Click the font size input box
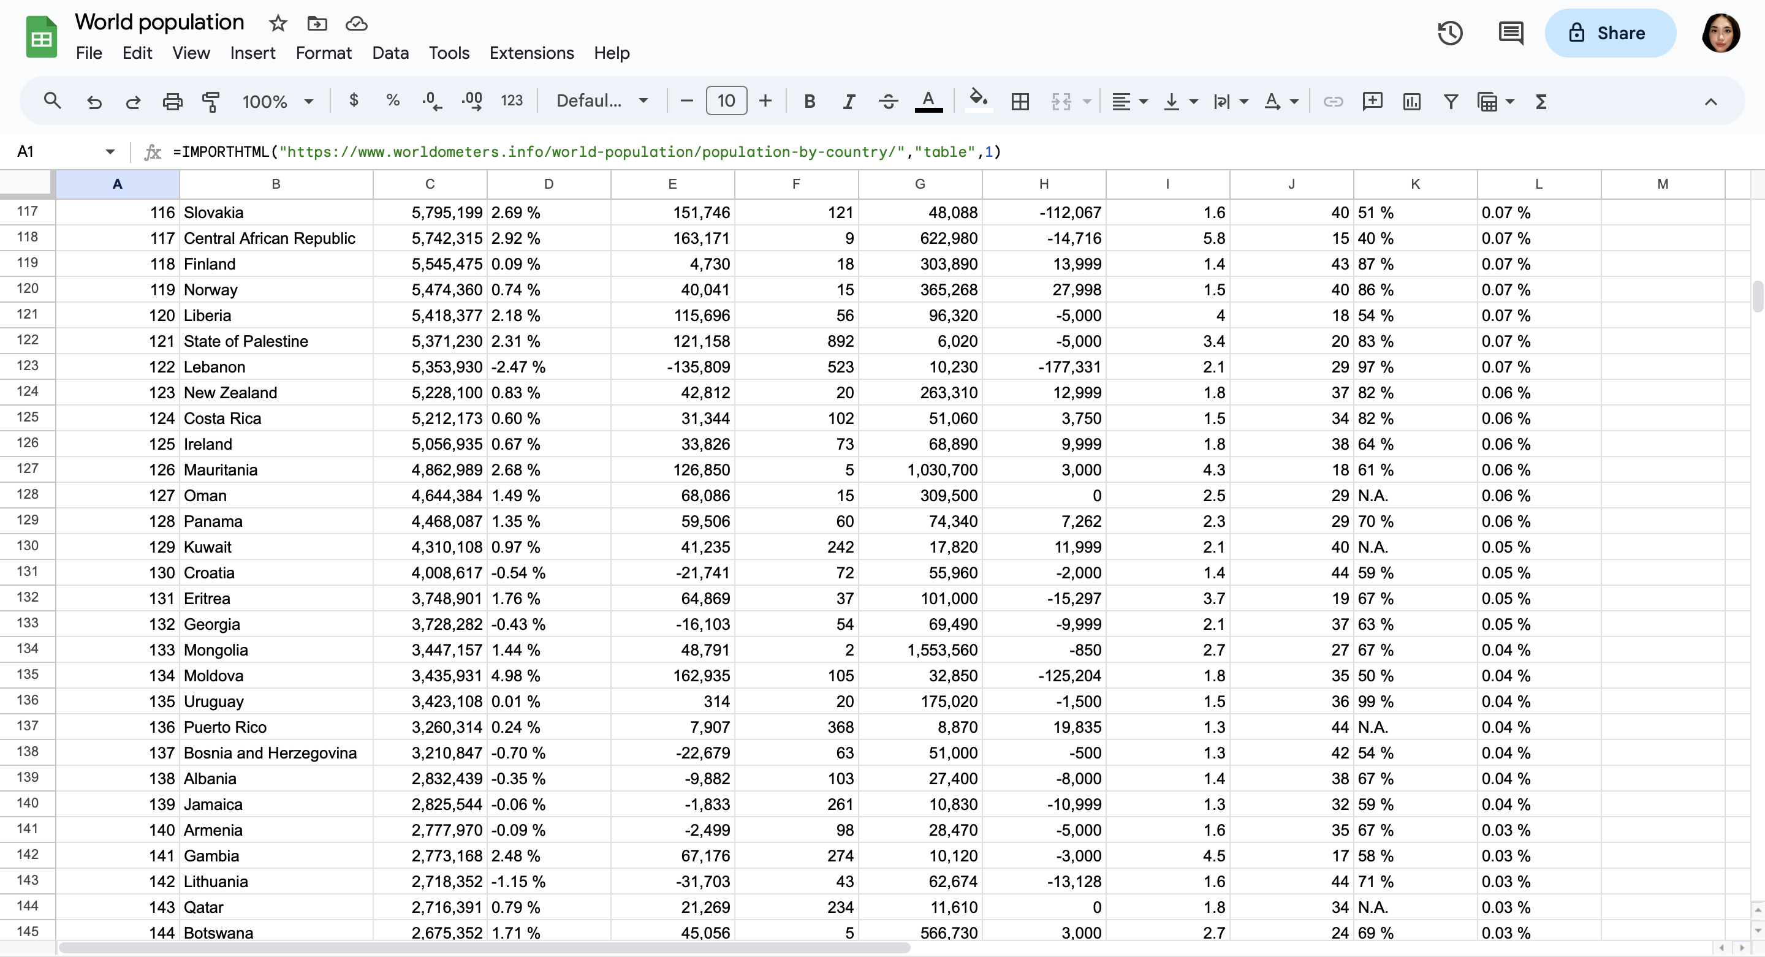Screen dimensions: 1765x957 click(726, 101)
